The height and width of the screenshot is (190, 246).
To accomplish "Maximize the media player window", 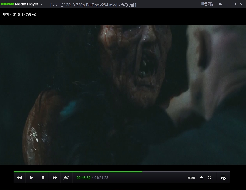I will 234,4.
